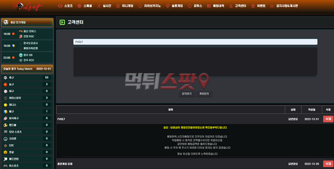This screenshot has height=169, width=334.
Task: Collapse the FVOLT inquiry row title
Action: (61, 119)
